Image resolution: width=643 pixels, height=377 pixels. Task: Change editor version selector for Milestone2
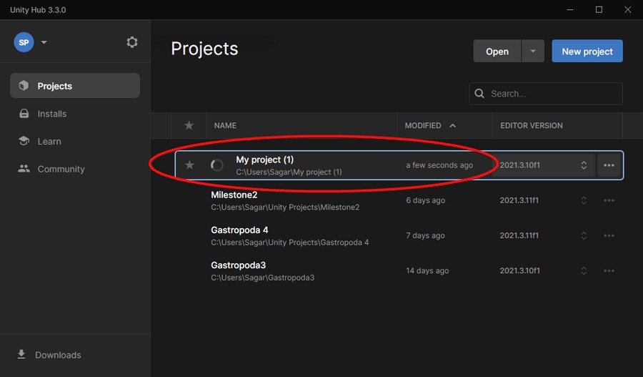click(x=584, y=200)
